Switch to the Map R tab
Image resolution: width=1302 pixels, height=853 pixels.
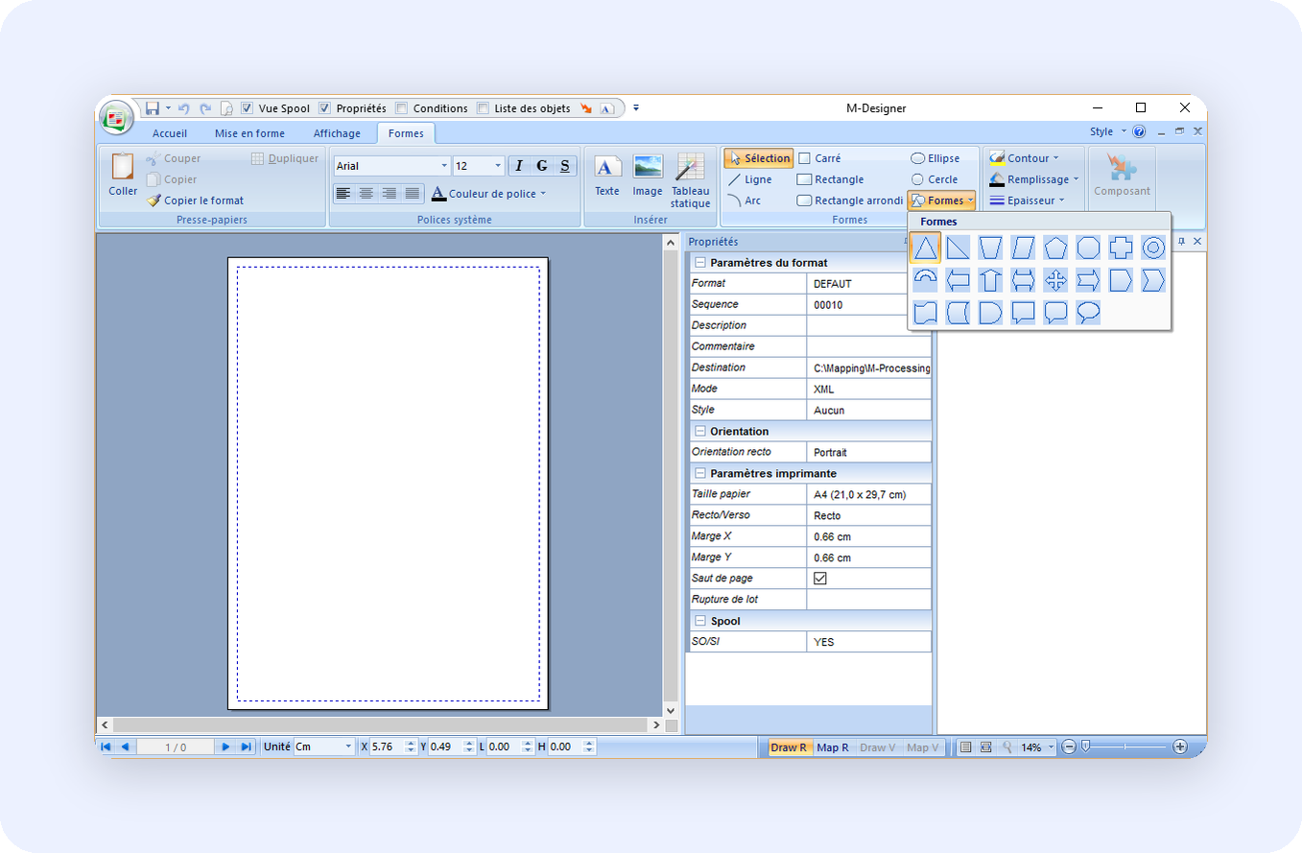(x=833, y=747)
